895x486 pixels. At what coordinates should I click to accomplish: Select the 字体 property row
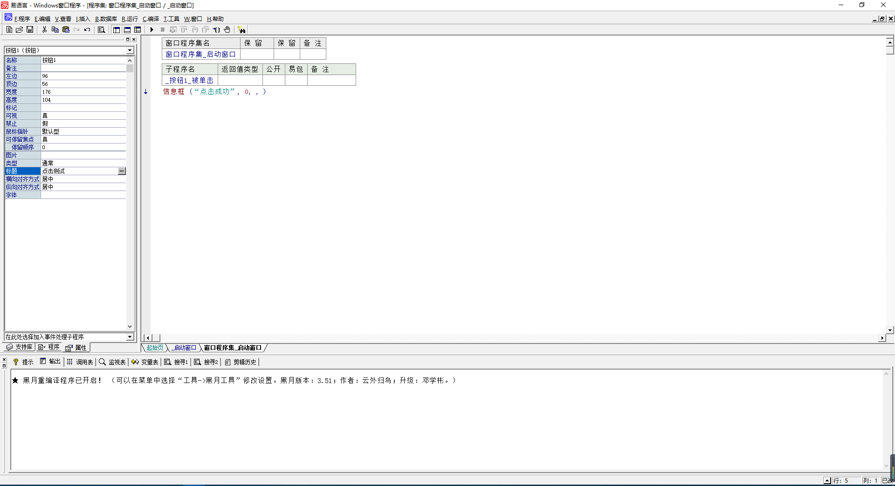point(65,195)
